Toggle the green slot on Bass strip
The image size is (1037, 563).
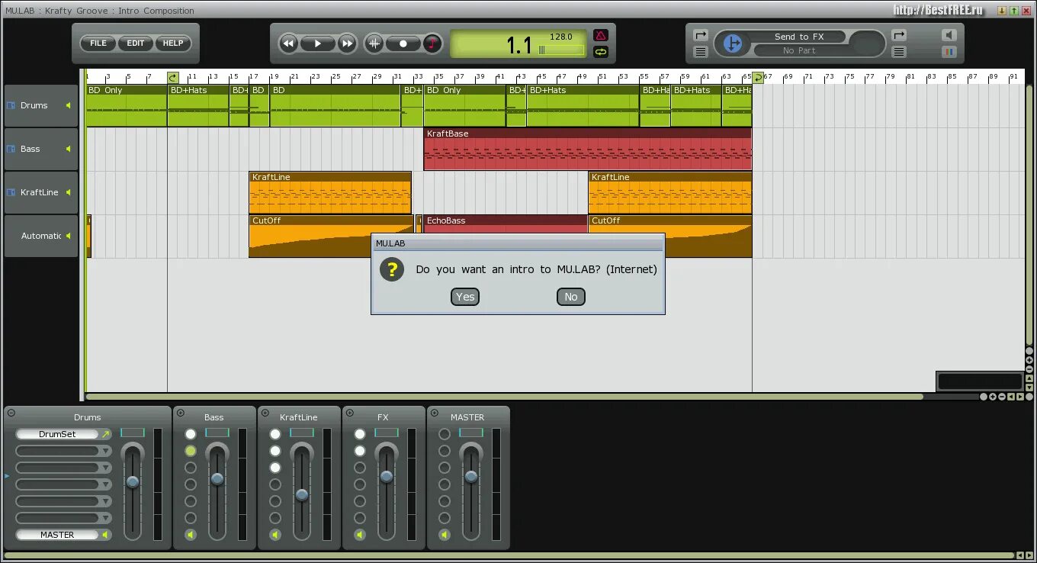tap(191, 451)
